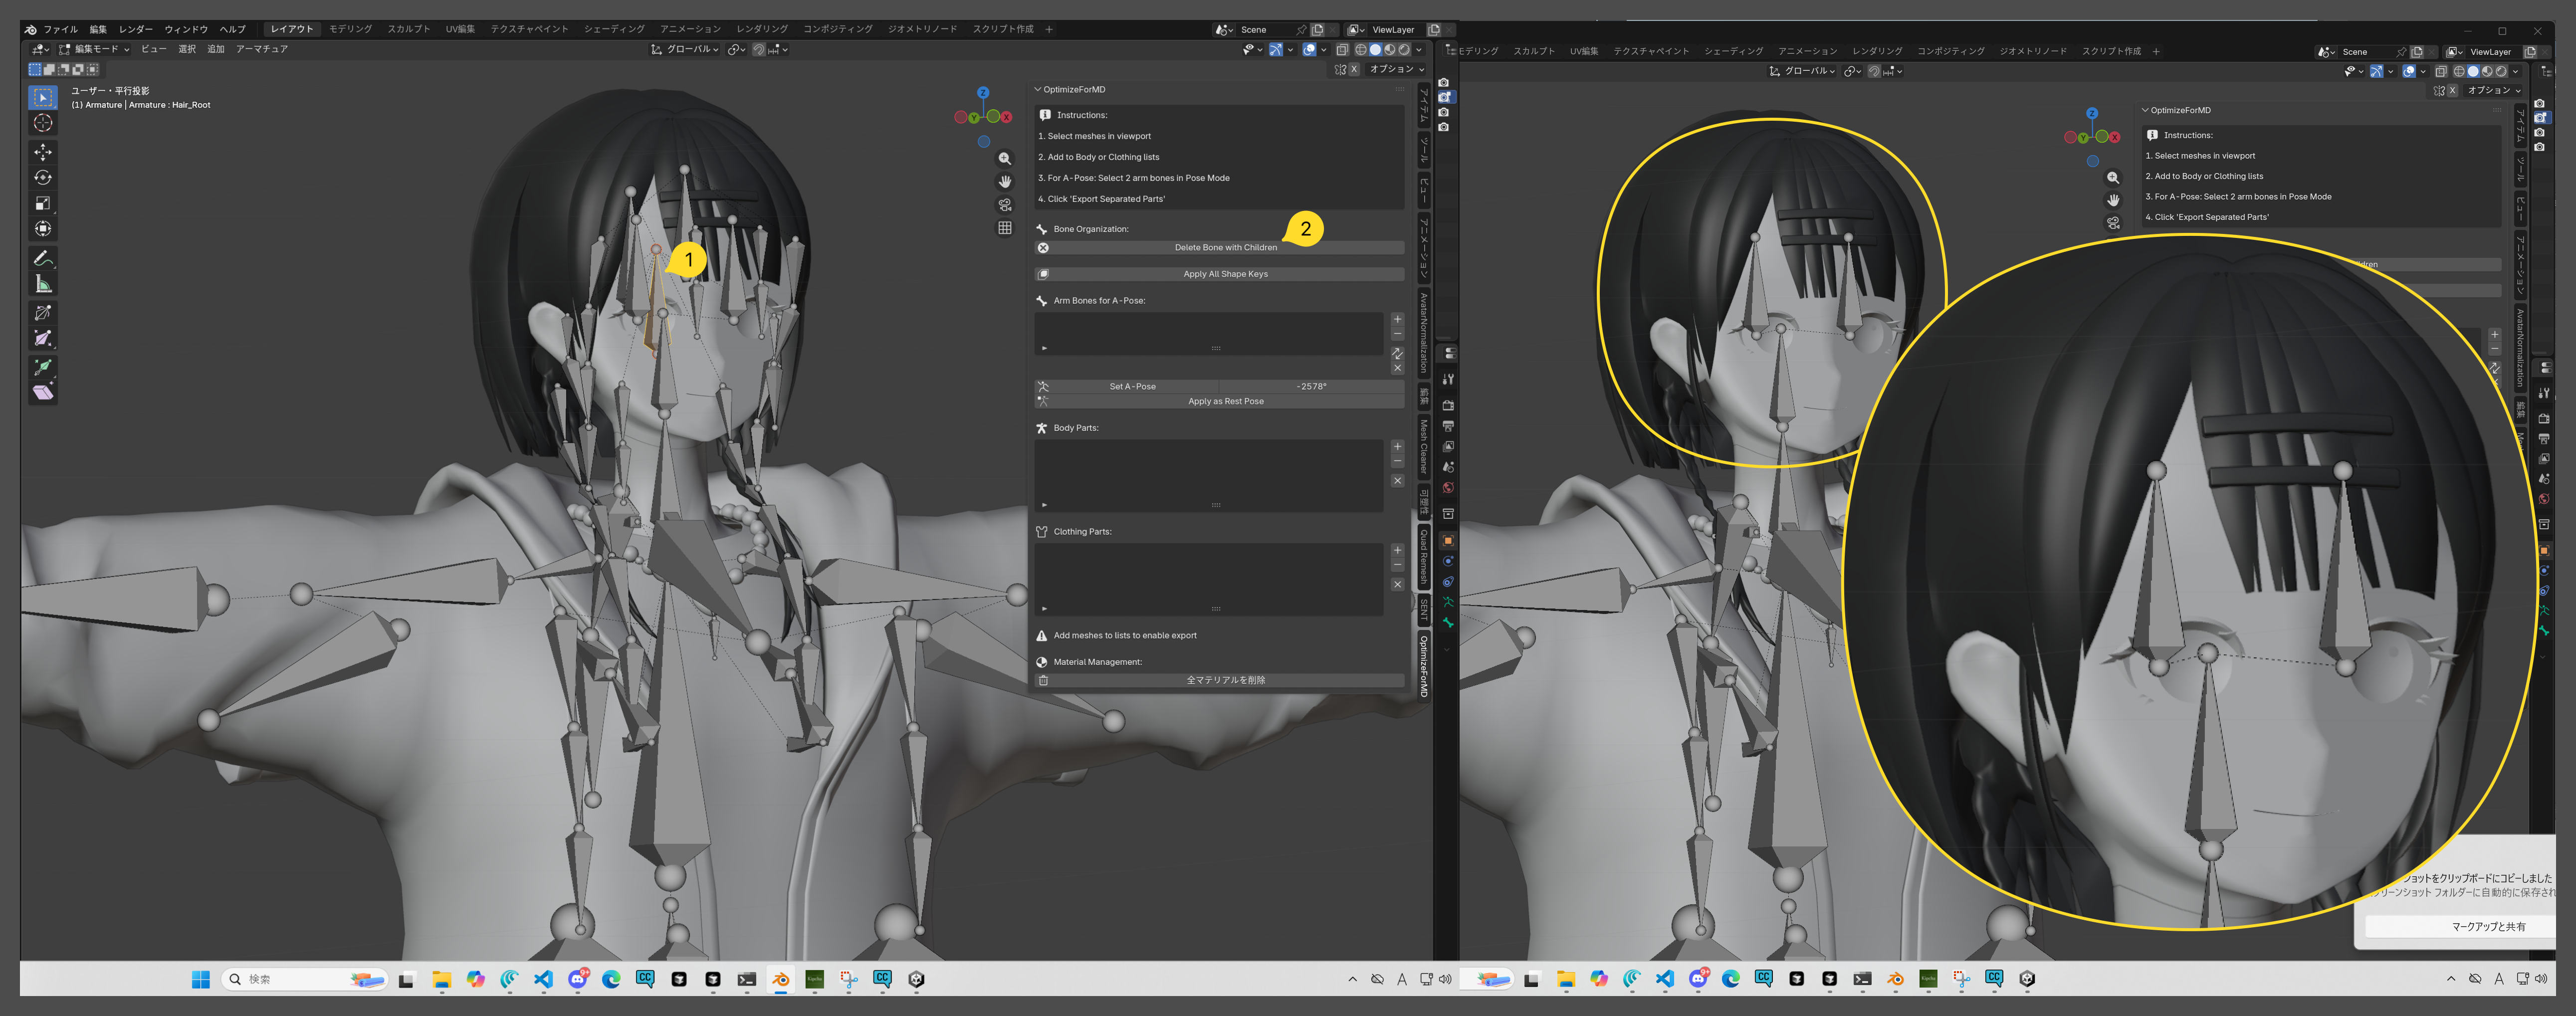The image size is (2576, 1016).
Task: Open the Edit Mode (編集モード) dropdown
Action: click(95, 49)
